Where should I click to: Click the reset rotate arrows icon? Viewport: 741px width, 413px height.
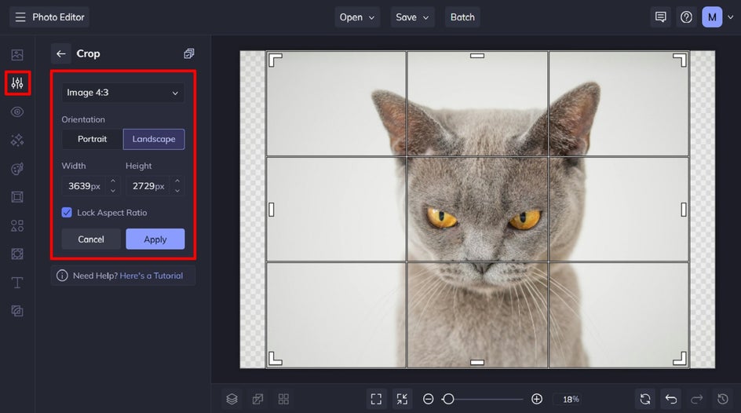tap(645, 400)
